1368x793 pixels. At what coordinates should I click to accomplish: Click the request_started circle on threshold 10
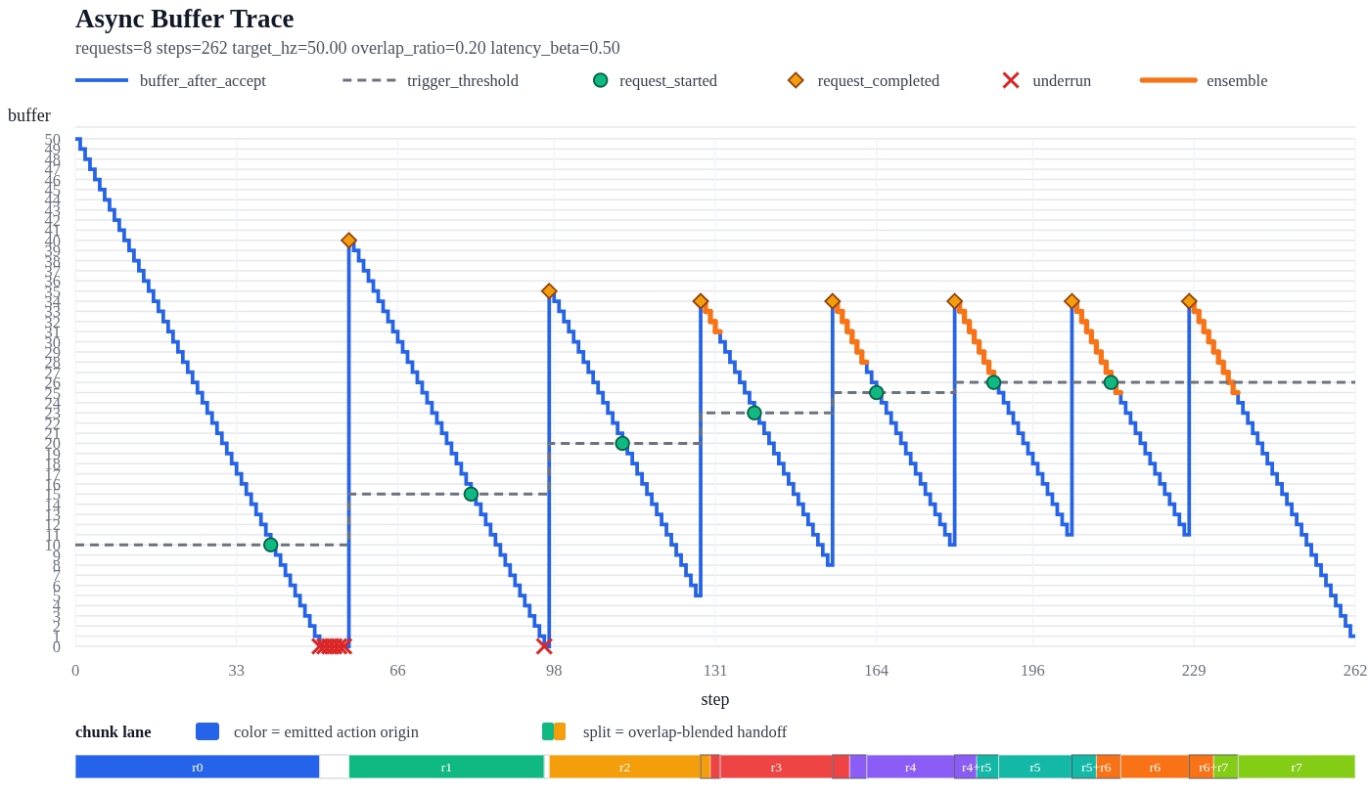(270, 545)
